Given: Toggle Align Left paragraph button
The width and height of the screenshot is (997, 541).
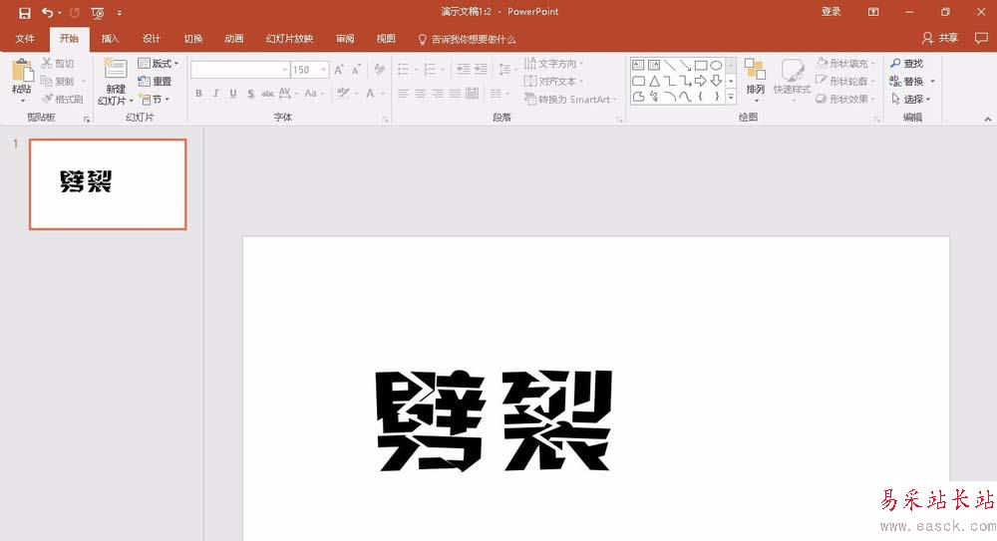Looking at the screenshot, I should pos(403,94).
